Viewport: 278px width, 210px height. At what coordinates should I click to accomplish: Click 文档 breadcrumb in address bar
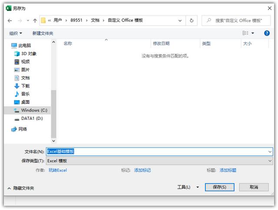95,20
